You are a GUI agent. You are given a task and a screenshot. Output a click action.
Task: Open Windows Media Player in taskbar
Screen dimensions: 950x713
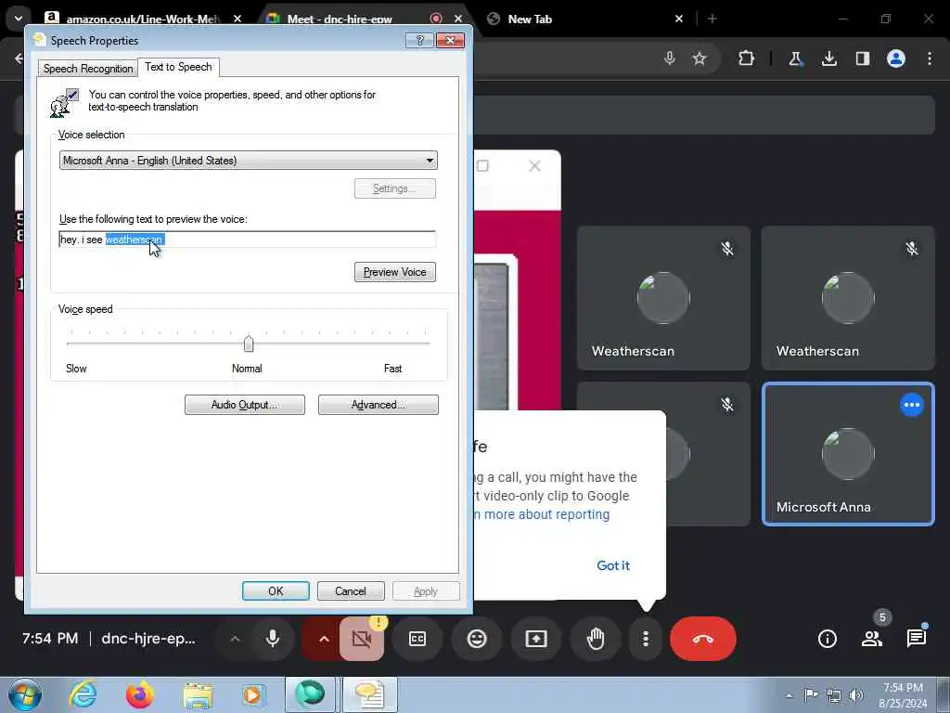(252, 694)
